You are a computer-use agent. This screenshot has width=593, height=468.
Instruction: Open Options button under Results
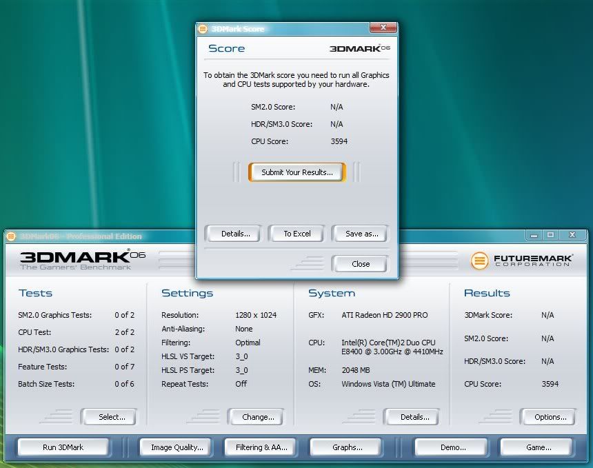(x=550, y=417)
